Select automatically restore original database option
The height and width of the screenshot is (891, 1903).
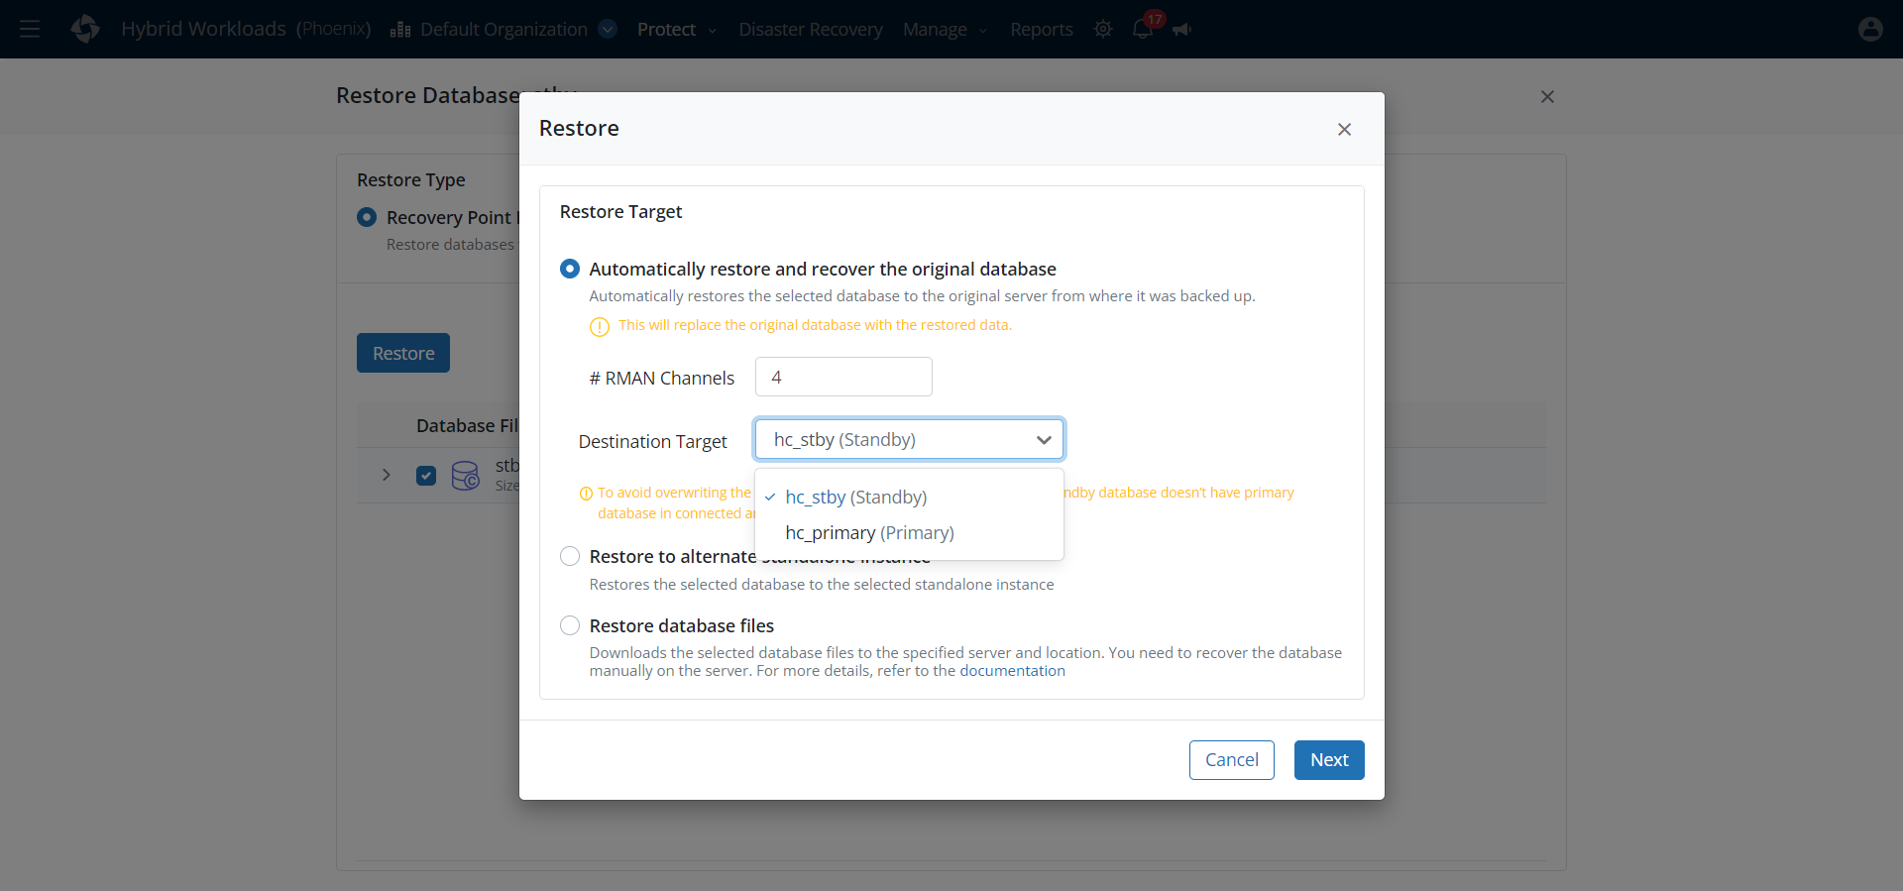pyautogui.click(x=570, y=270)
